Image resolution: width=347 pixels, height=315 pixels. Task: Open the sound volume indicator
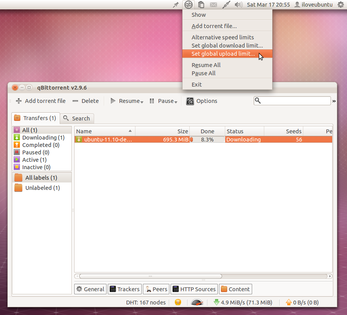[x=238, y=5]
